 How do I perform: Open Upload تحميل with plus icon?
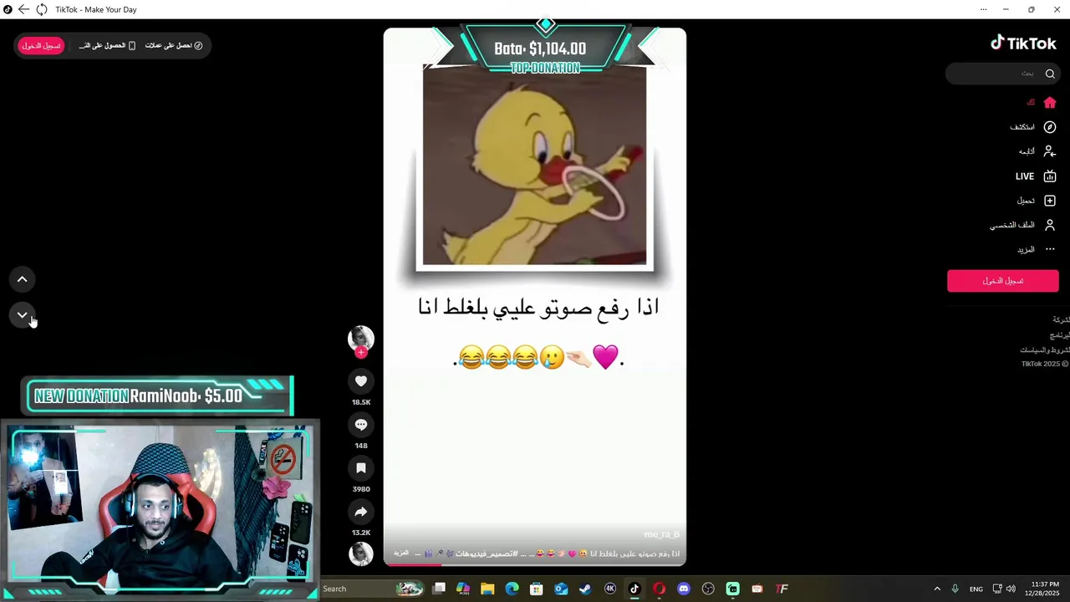pyautogui.click(x=1037, y=201)
